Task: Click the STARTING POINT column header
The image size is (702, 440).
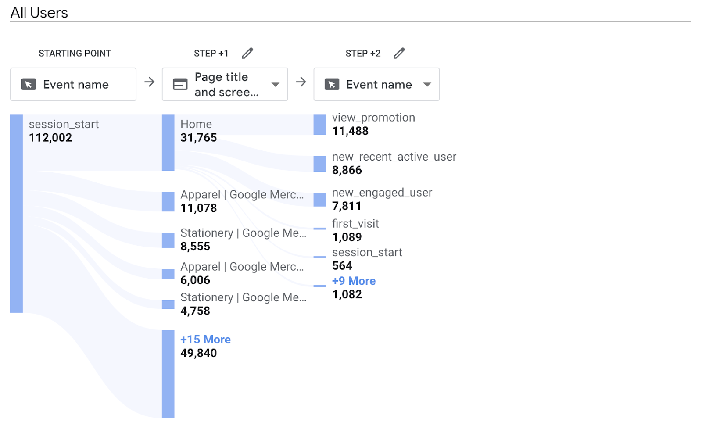Action: click(75, 53)
